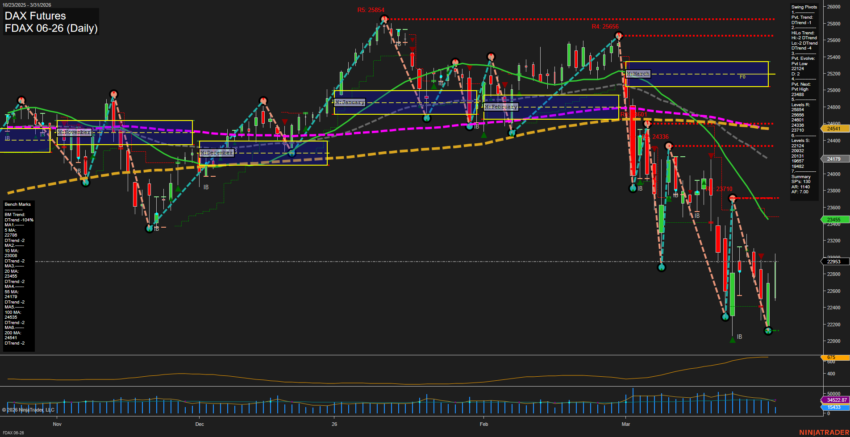Click the © 2026 NinjaTrader, LLC text
The width and height of the screenshot is (850, 437).
pos(28,409)
